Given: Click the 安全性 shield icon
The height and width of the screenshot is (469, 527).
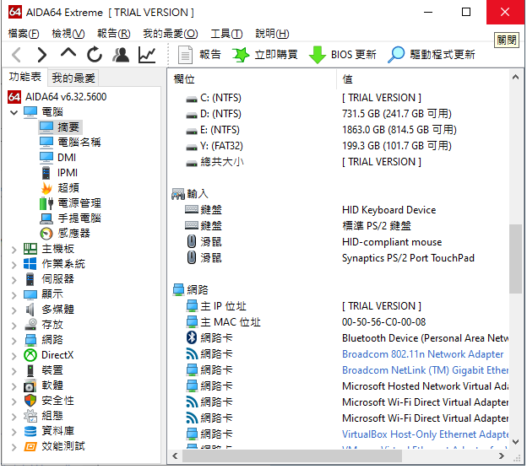Looking at the screenshot, I should click(30, 402).
